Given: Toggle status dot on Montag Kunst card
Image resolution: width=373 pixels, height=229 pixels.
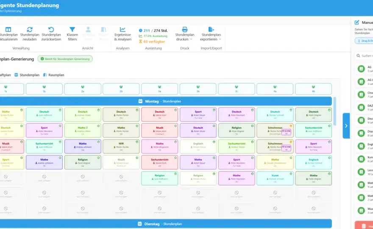Looking at the screenshot, I should (x=291, y=174).
